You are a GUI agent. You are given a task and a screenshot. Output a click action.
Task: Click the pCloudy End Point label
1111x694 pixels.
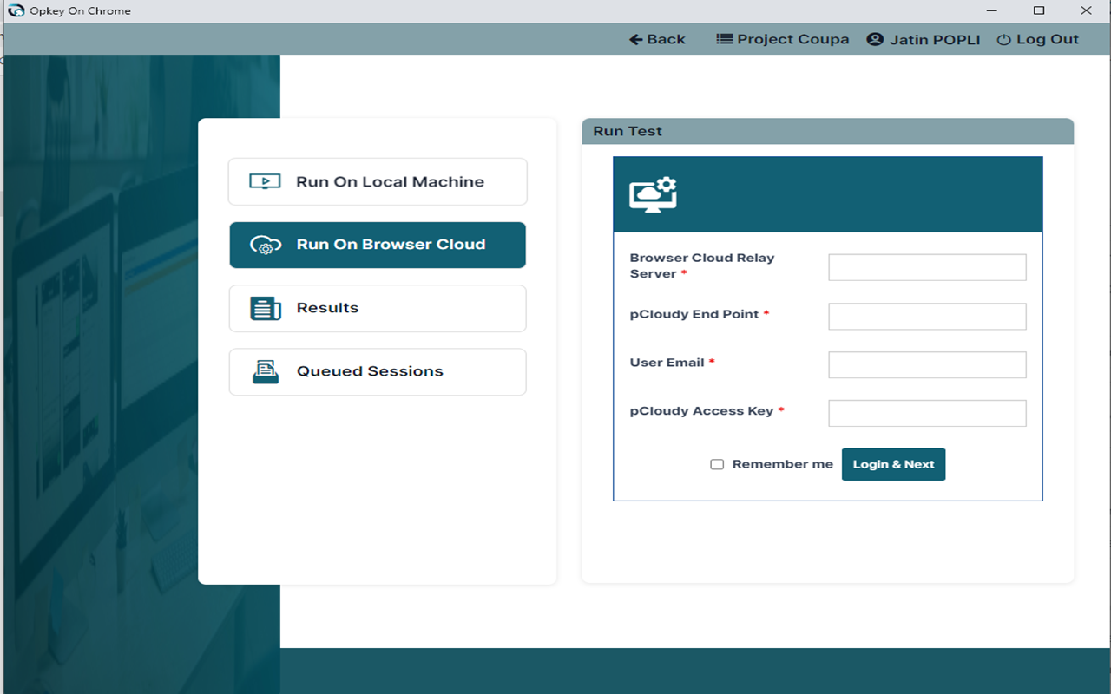tap(700, 314)
